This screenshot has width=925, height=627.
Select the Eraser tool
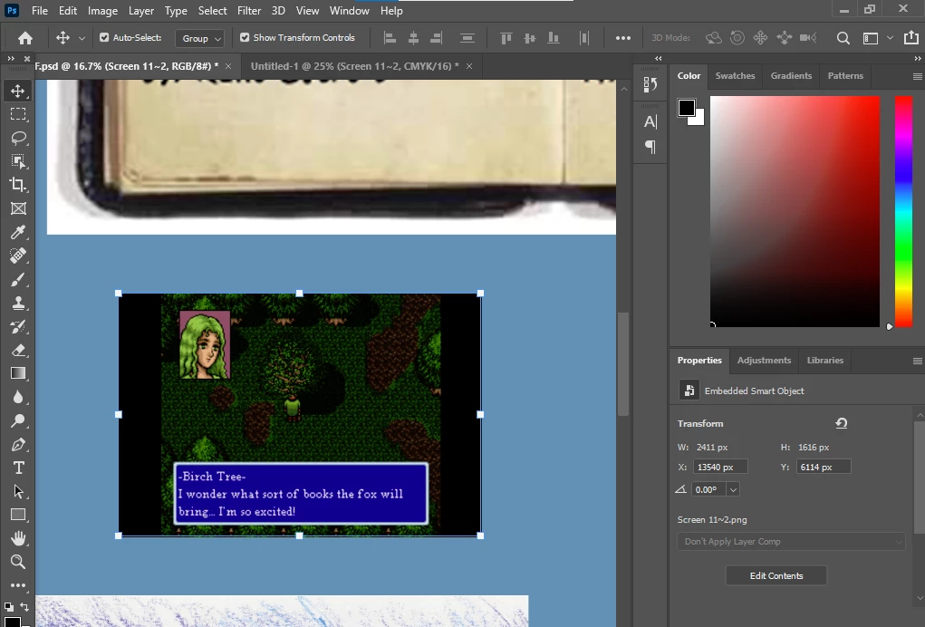point(18,350)
